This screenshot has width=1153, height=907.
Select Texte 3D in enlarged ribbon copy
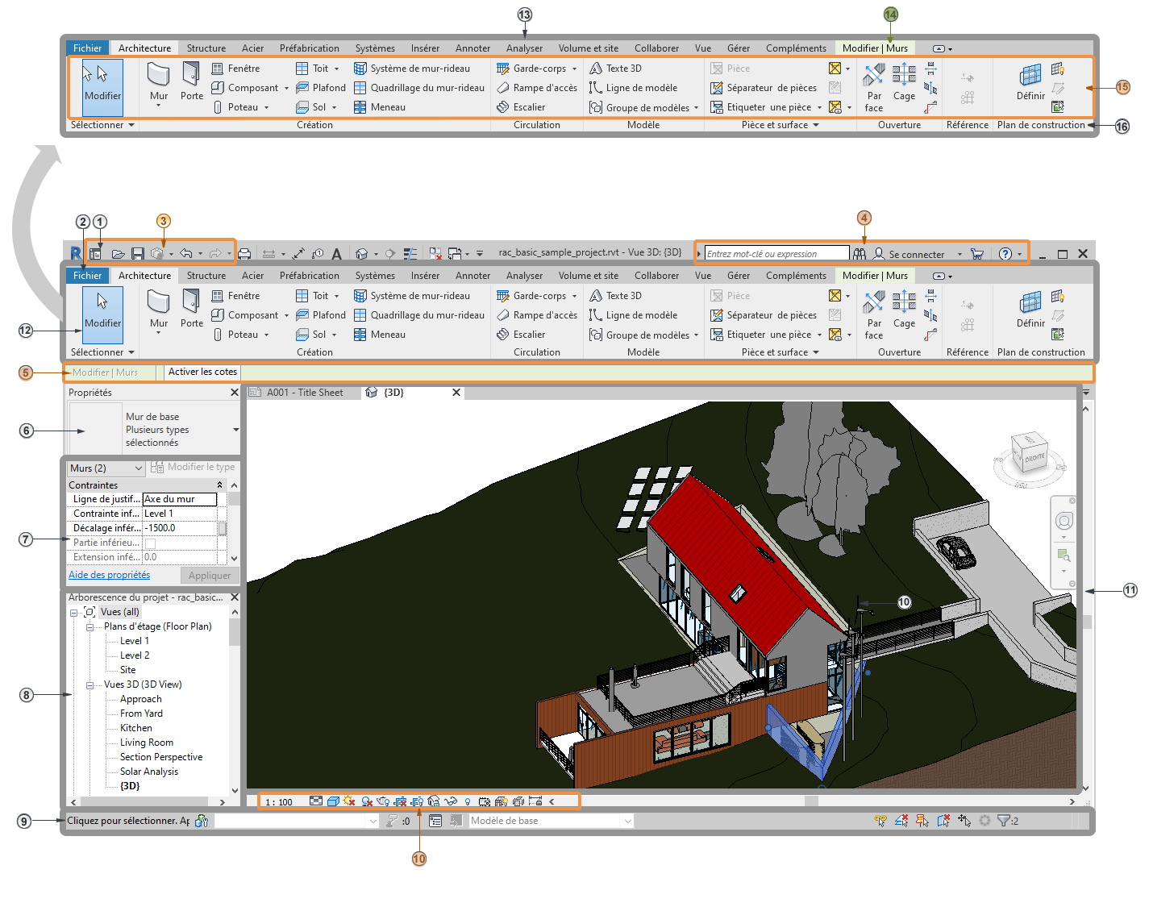pyautogui.click(x=616, y=69)
